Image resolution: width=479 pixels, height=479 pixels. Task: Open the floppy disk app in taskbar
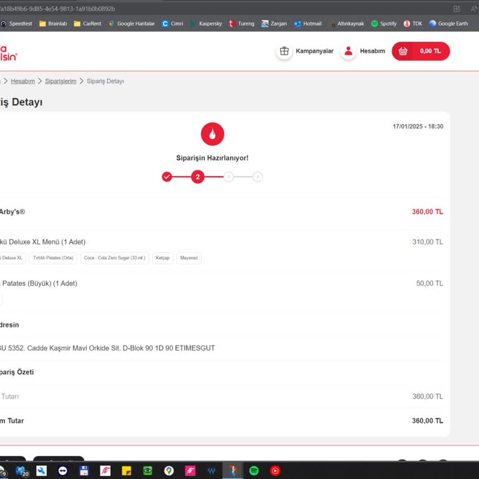[84, 471]
